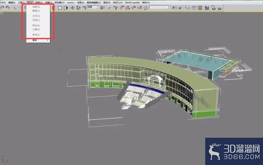
Task: Select the Move tool cross-arrows icon
Action: [x=72, y=8]
